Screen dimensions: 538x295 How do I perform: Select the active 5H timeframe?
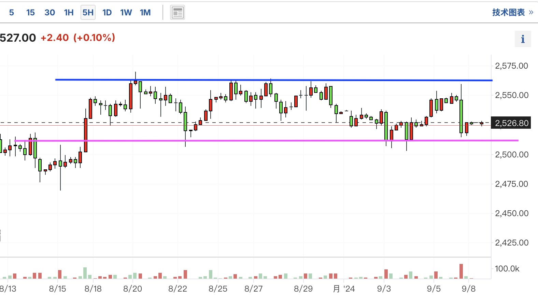click(88, 13)
